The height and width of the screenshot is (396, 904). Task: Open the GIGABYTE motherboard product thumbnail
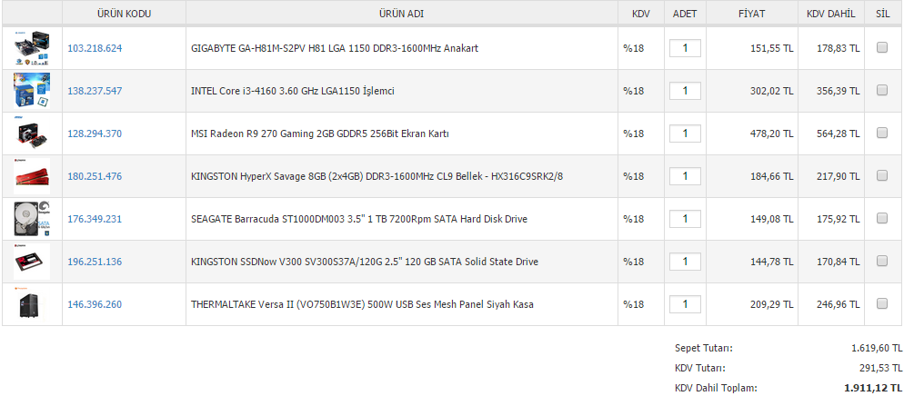pos(32,48)
